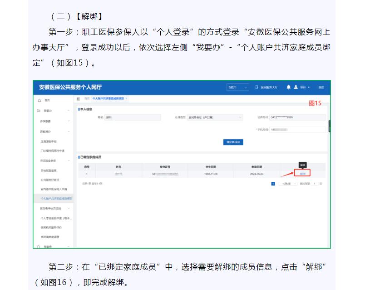Close the 个人账户共济家庭成员绑定 tab
The image size is (365, 290).
coord(127,98)
